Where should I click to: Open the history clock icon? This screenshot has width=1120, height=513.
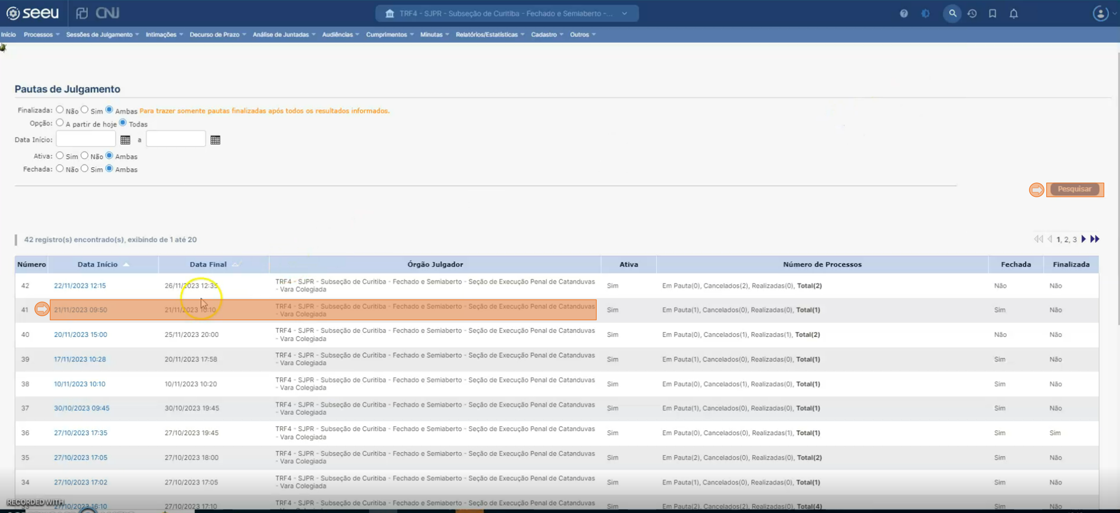coord(972,13)
